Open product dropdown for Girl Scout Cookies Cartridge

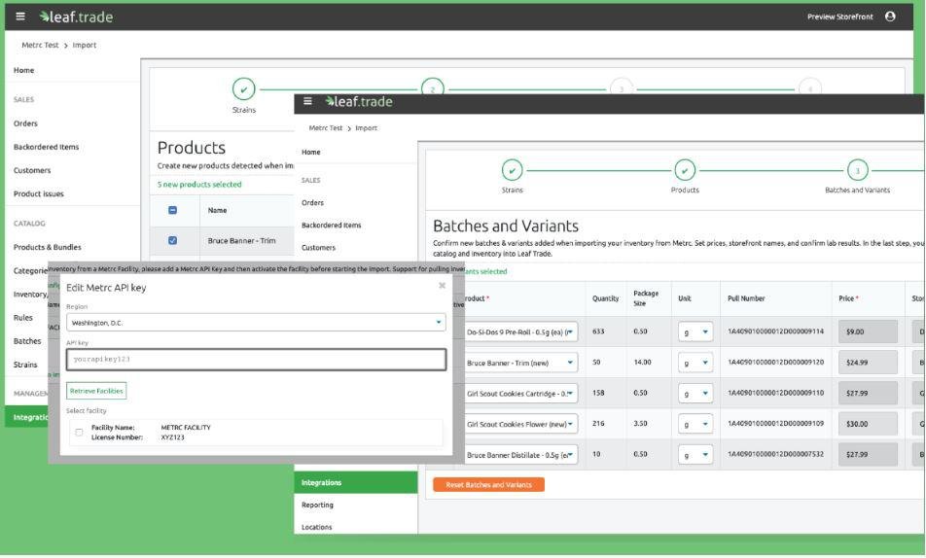click(520, 394)
